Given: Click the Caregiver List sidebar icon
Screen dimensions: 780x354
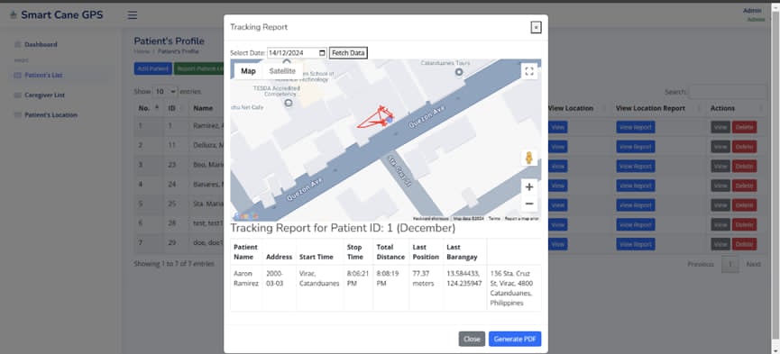Looking at the screenshot, I should pyautogui.click(x=18, y=95).
